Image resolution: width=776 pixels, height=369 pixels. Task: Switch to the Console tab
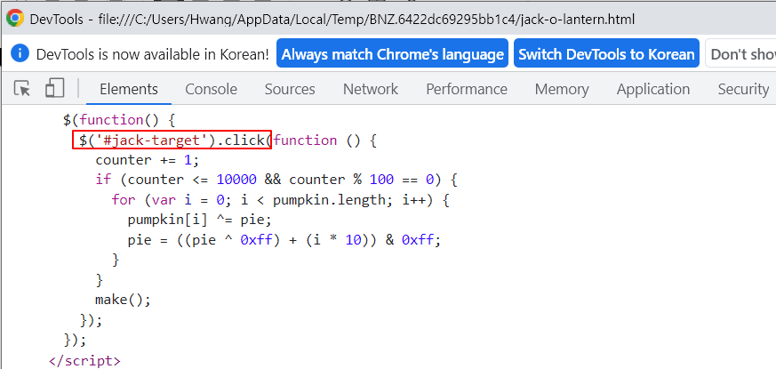click(x=211, y=89)
